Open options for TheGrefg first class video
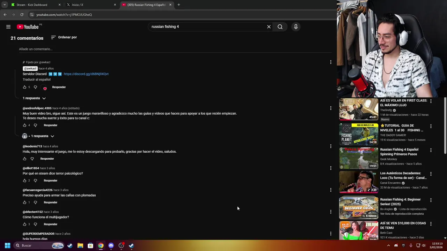447x251 pixels. pos(431,101)
